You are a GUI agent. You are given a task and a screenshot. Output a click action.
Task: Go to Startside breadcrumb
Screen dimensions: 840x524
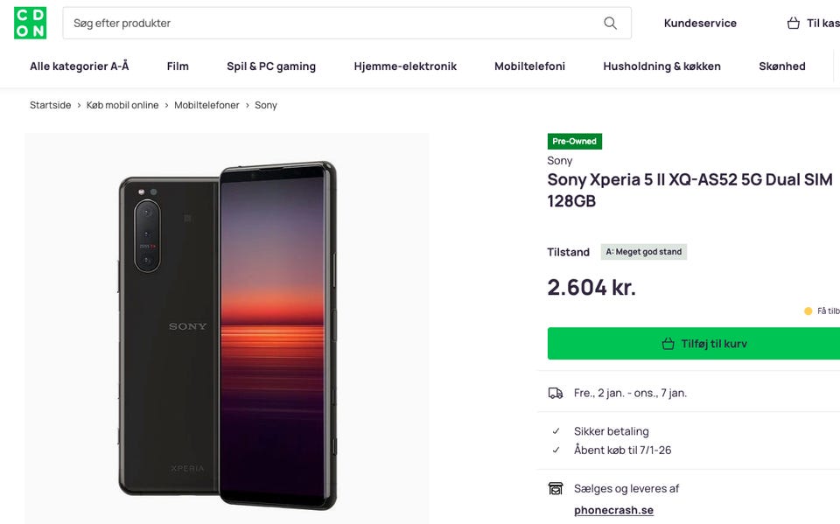click(51, 105)
